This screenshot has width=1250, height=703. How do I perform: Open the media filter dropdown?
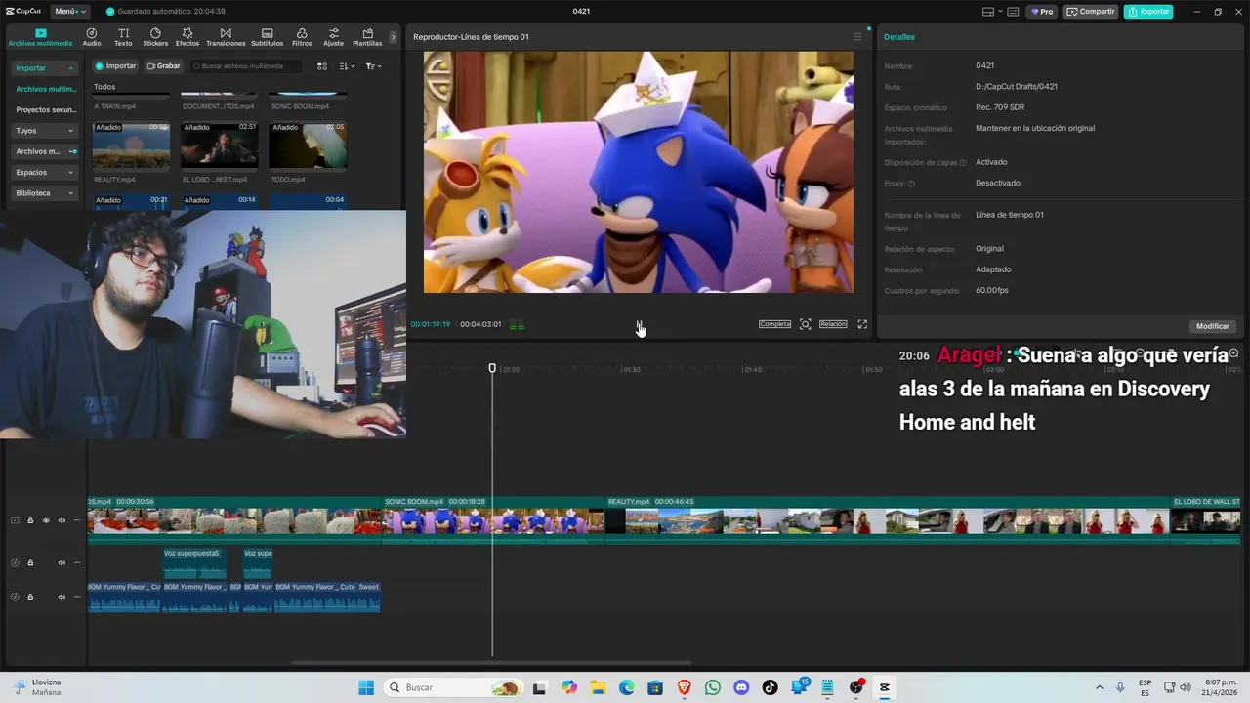[373, 66]
